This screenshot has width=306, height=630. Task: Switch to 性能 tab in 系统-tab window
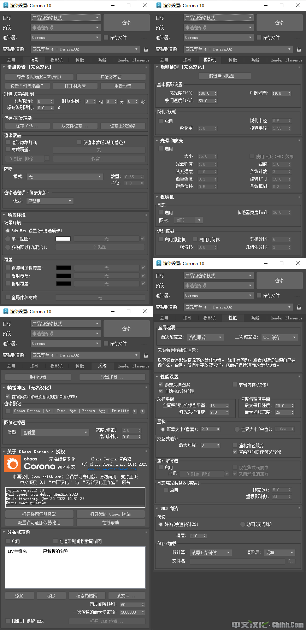[80, 366]
